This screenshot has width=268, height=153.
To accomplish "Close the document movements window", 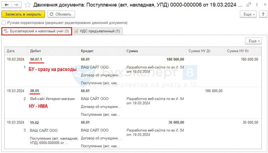I will [x=265, y=5].
